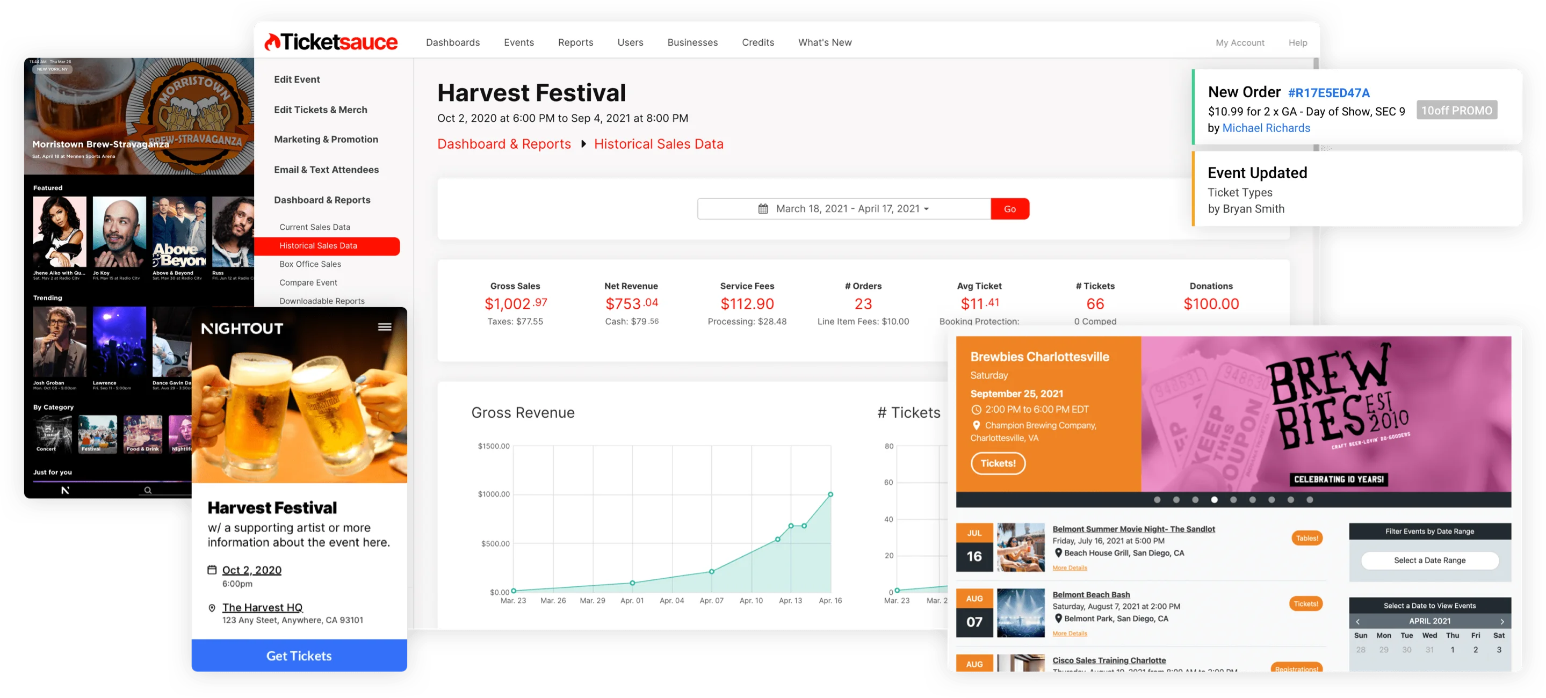This screenshot has height=698, width=1546.
Task: Click the calendar icon in the date range field
Action: coord(763,209)
